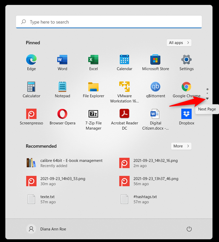Screen dimensions: 219x242
Task: Open the Edge browser pinned app
Action: pyautogui.click(x=31, y=62)
